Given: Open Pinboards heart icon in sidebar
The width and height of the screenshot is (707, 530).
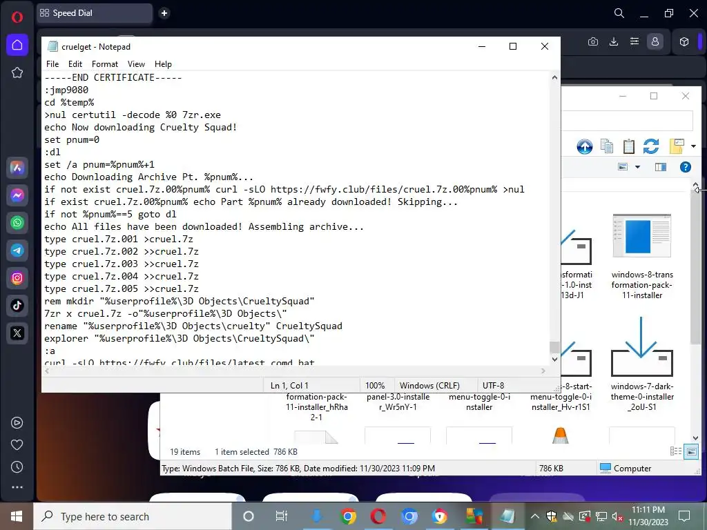Looking at the screenshot, I should [x=17, y=445].
